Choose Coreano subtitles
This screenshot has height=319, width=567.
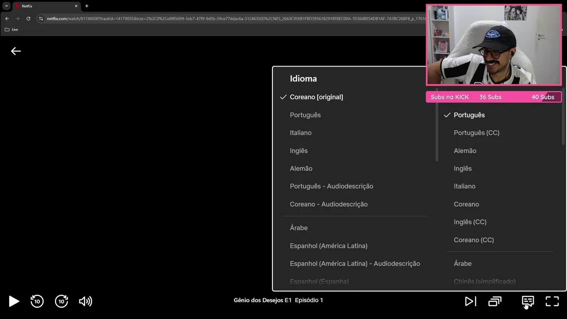pos(466,204)
